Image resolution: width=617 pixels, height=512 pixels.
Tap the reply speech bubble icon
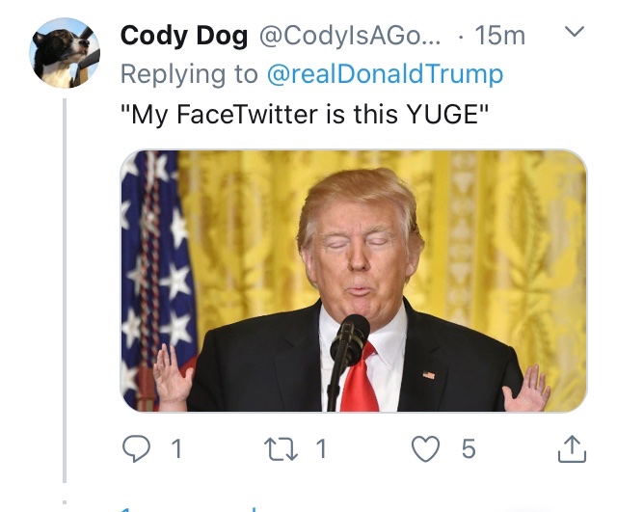(x=138, y=447)
